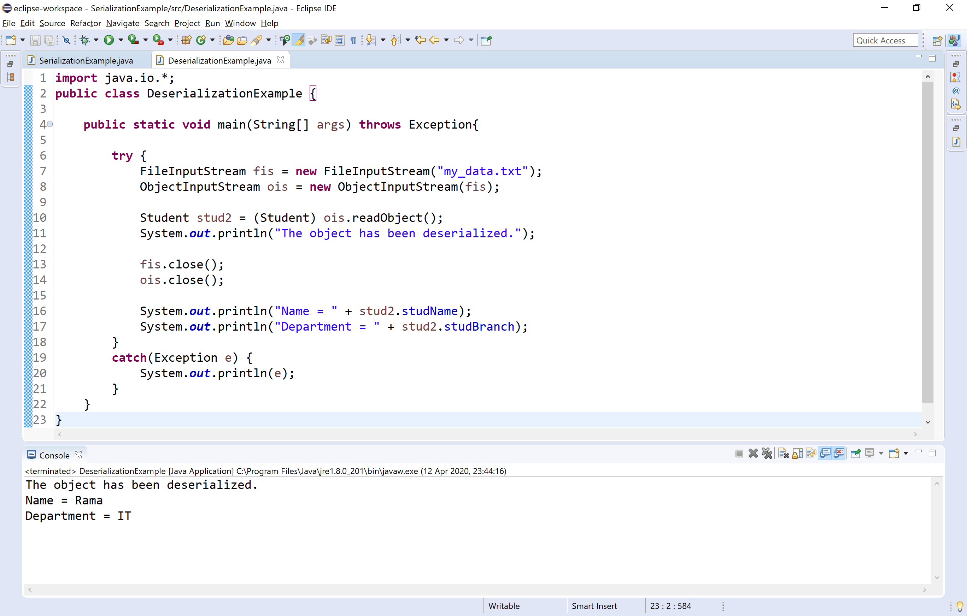Screen dimensions: 967x616
Task: Create a new Java project from the toolbar
Action: (x=187, y=40)
